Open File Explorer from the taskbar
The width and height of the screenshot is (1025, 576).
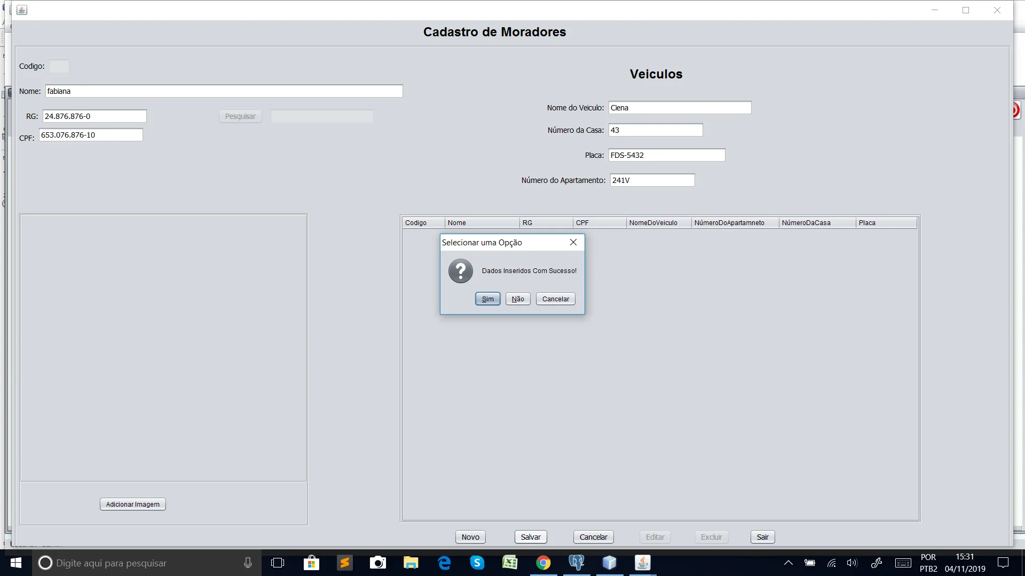coord(411,563)
